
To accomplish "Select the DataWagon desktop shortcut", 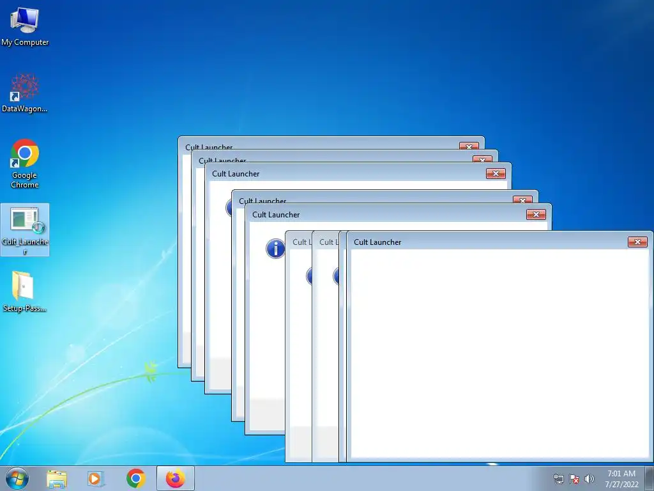I will pos(25,93).
